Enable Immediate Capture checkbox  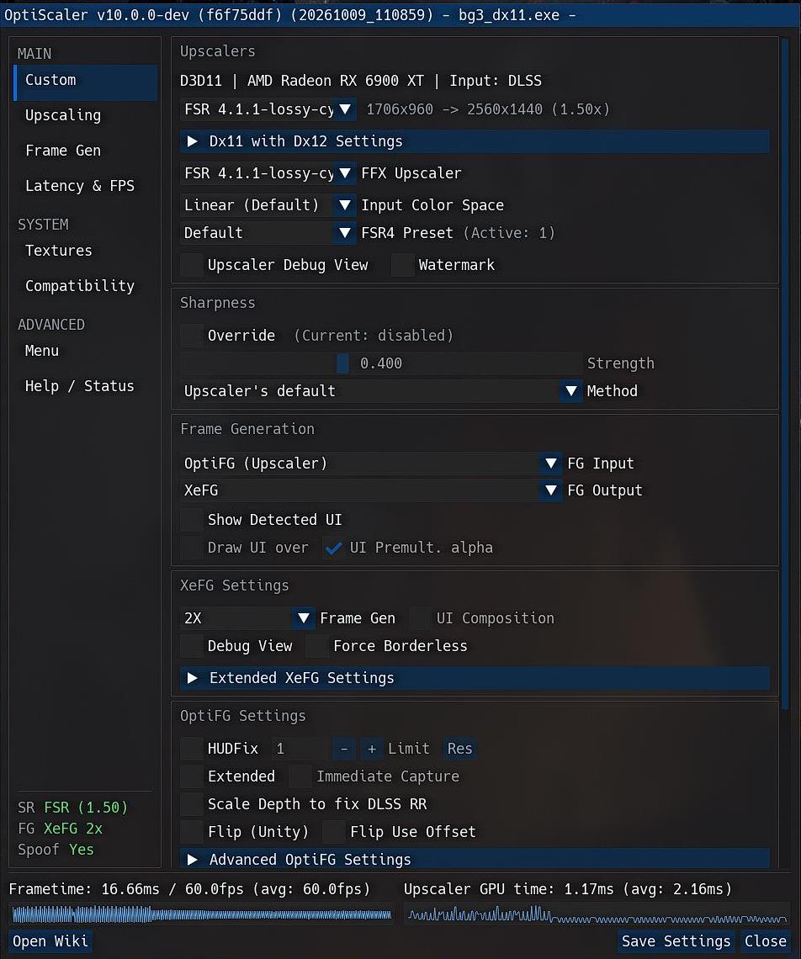click(x=300, y=776)
